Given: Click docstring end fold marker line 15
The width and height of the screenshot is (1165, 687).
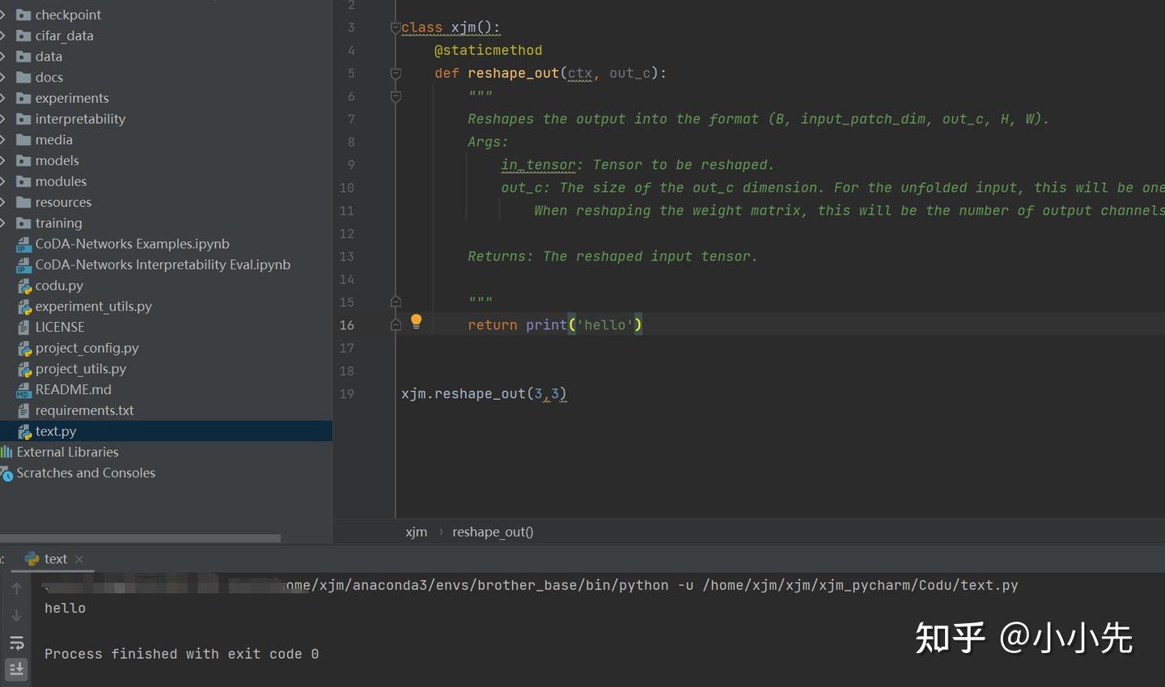Looking at the screenshot, I should click(396, 302).
